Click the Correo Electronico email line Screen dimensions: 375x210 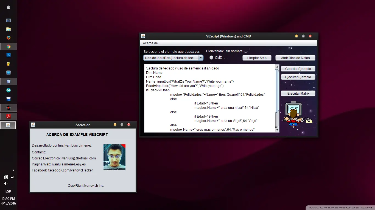point(64,158)
